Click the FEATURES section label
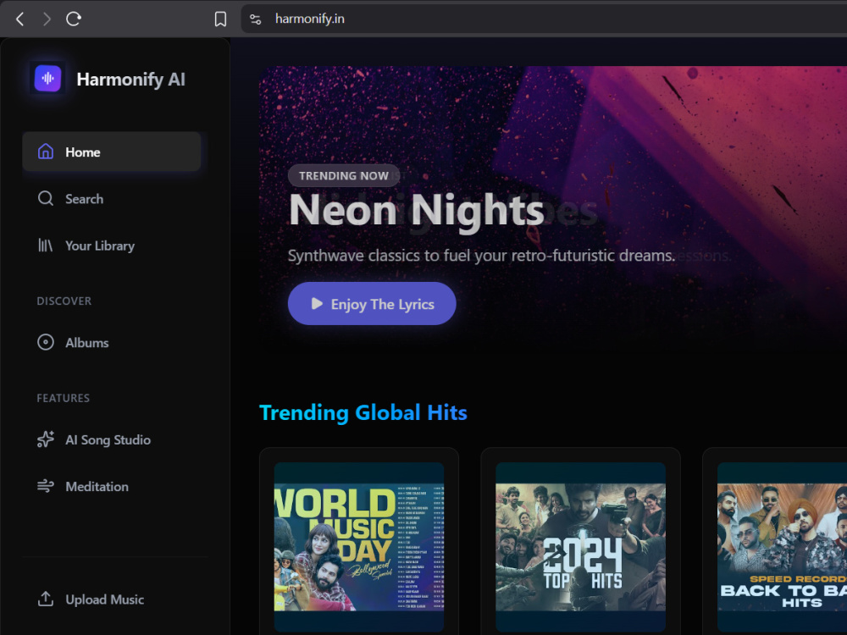The image size is (847, 635). tap(64, 398)
